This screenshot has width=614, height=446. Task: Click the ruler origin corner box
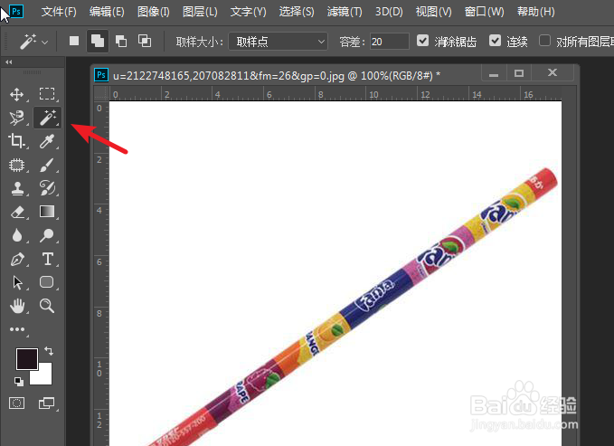(x=101, y=93)
